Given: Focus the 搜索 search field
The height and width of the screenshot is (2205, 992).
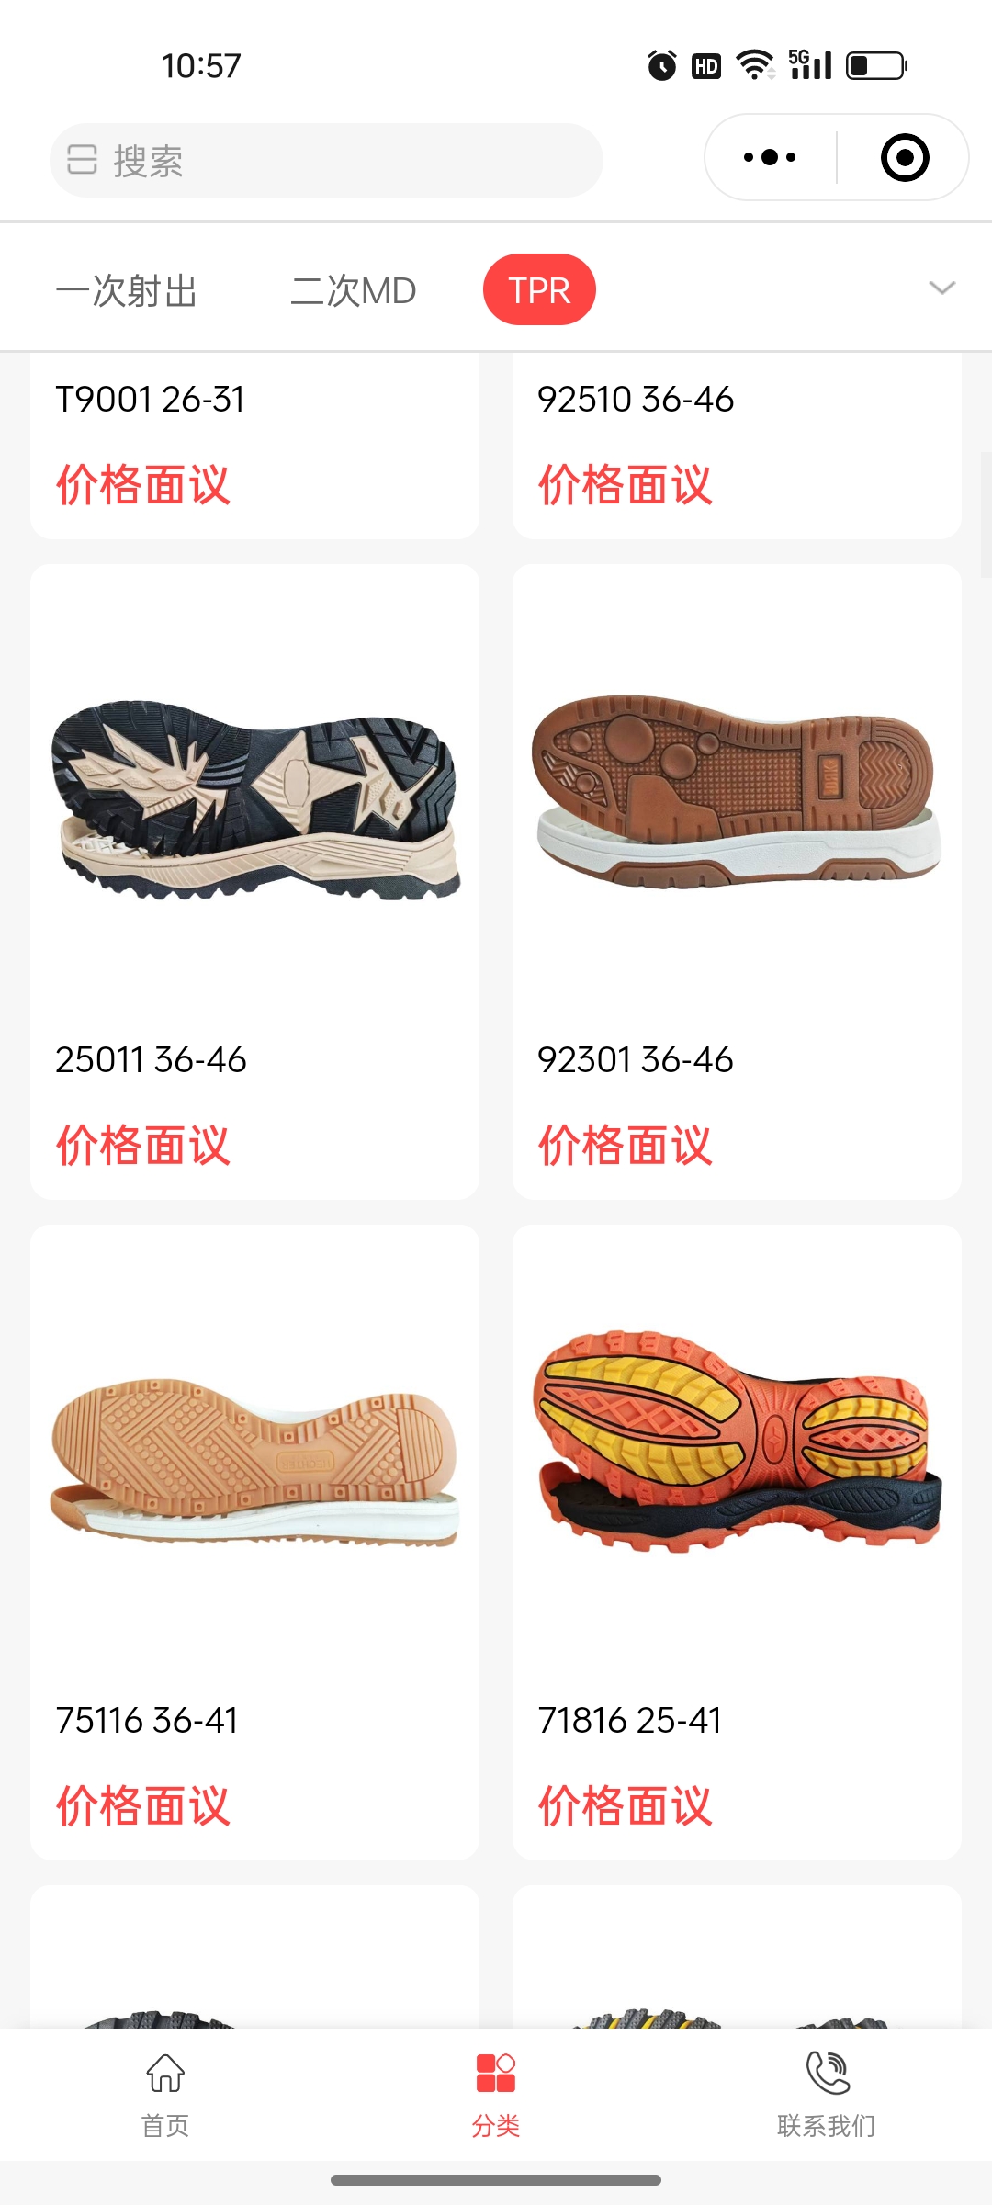Looking at the screenshot, I should tap(326, 161).
